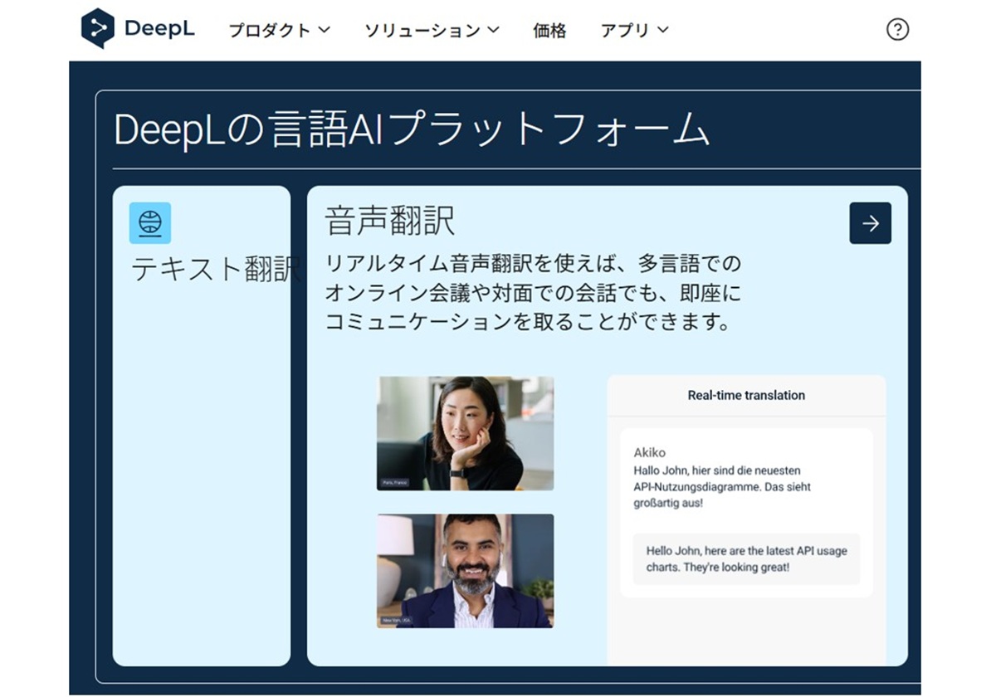996x697 pixels.
Task: Click the English translation bubble 'Hello John'
Action: (746, 559)
